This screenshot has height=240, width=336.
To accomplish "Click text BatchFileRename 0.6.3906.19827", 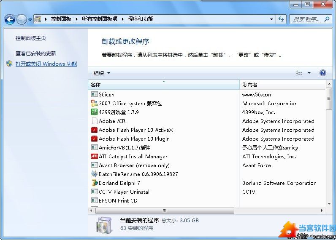I will 138,174.
